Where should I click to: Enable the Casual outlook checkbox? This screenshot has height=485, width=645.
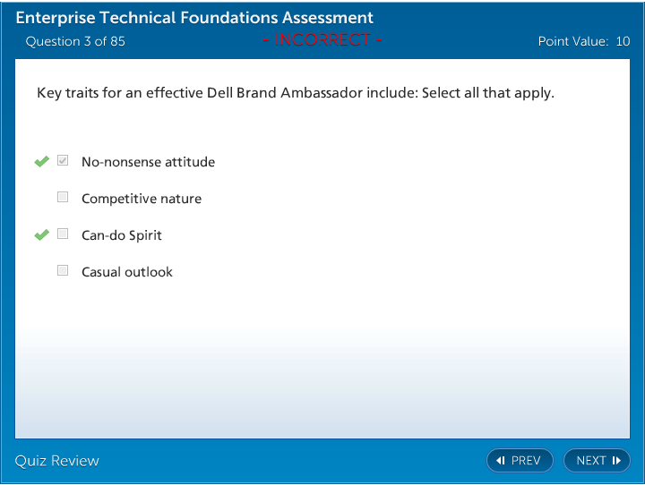[63, 270]
